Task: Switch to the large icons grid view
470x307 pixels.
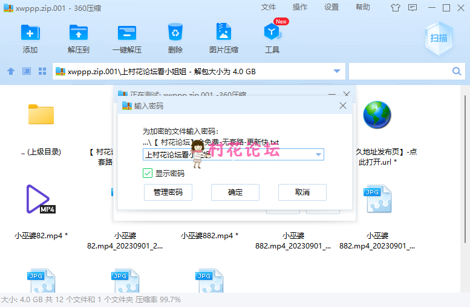Action: point(42,71)
